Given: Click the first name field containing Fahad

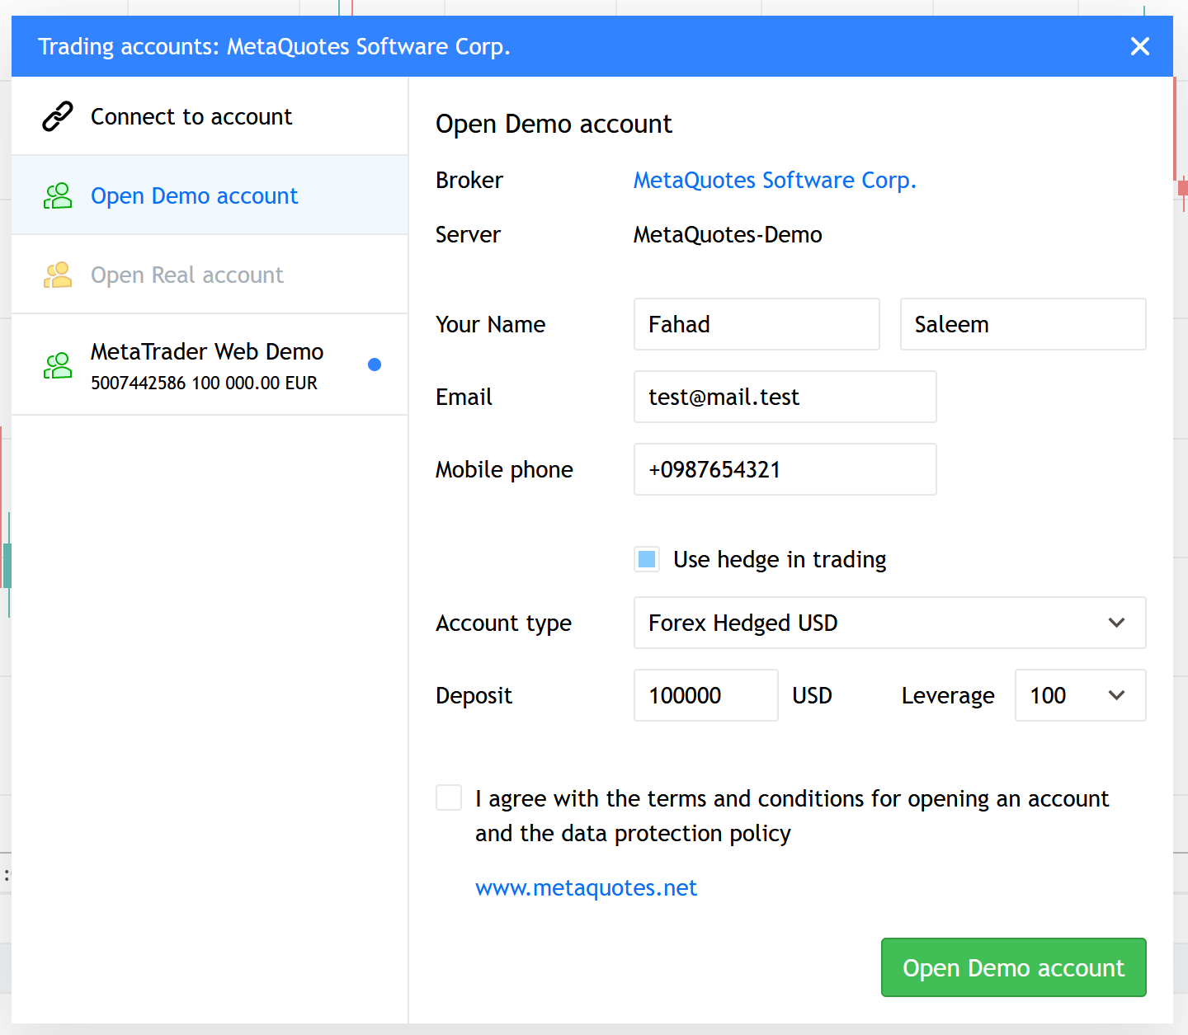Looking at the screenshot, I should 756,324.
